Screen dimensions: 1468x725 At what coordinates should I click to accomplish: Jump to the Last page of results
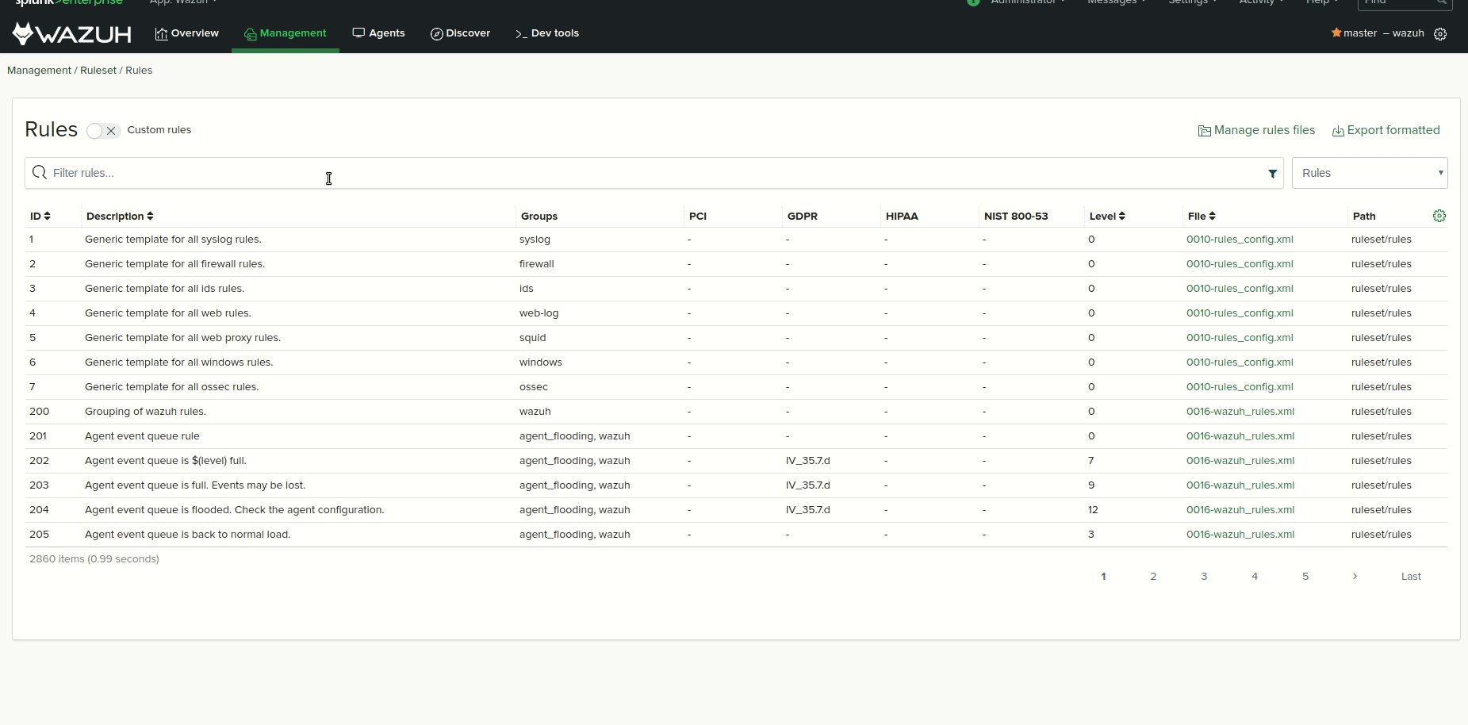point(1411,576)
